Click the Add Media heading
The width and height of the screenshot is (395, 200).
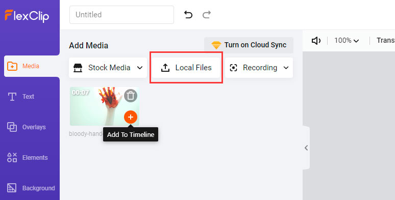[x=88, y=45]
